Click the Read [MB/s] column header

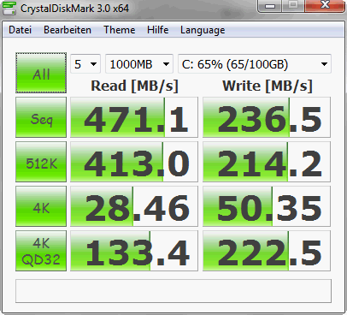pyautogui.click(x=134, y=86)
